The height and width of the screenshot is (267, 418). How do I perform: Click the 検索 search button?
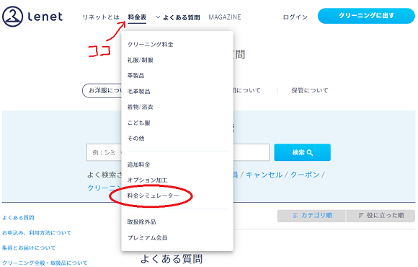pos(302,152)
